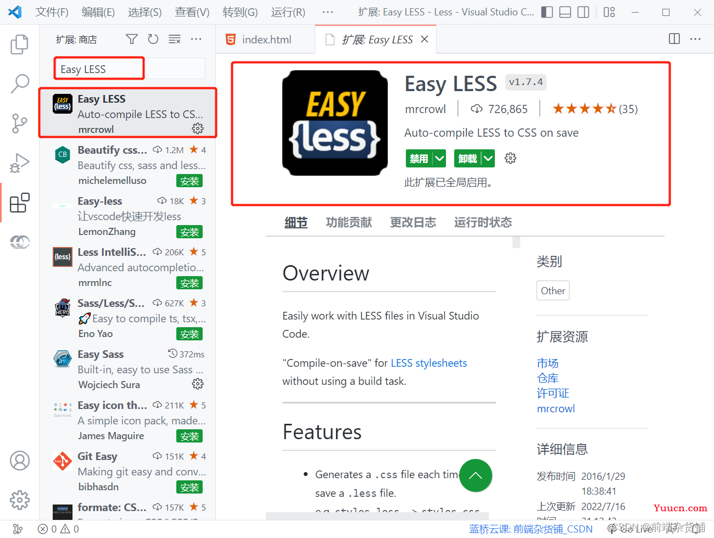
Task: Open the Search view in activity bar
Action: coord(20,84)
